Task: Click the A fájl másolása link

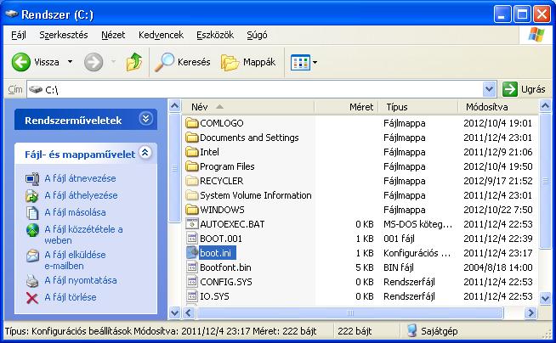Action: click(75, 212)
